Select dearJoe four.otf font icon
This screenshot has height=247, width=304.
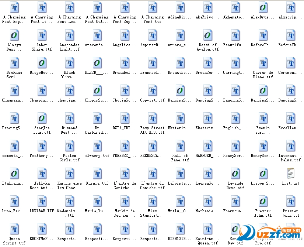42,118
